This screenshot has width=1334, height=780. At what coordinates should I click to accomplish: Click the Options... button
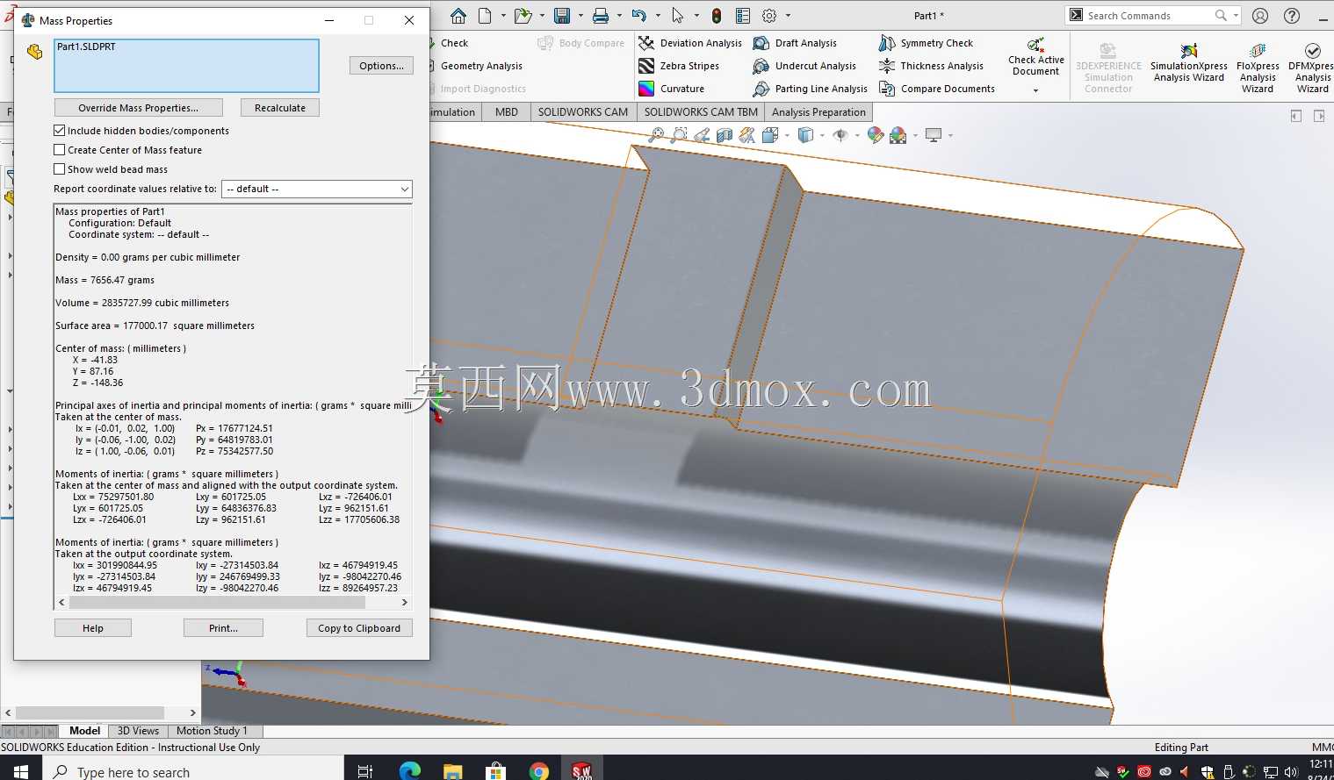tap(381, 66)
